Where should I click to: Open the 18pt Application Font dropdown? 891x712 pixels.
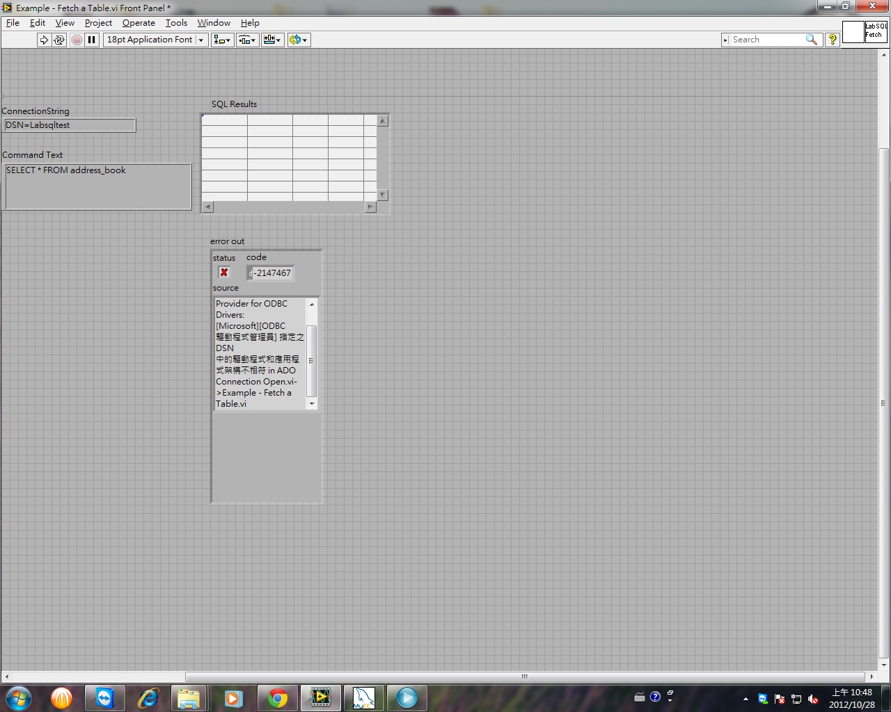click(x=155, y=40)
